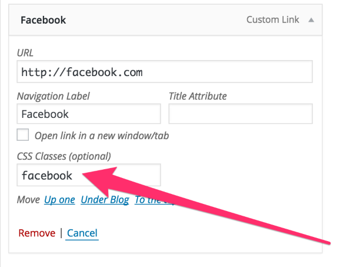The image size is (353, 267).
Task: Click the Navigation Label text box
Action: point(88,114)
